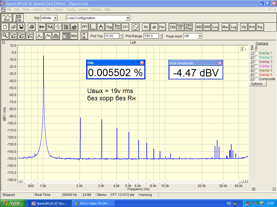
Task: Collapse the plot with the top-left minus box
Action: (x=4, y=42)
